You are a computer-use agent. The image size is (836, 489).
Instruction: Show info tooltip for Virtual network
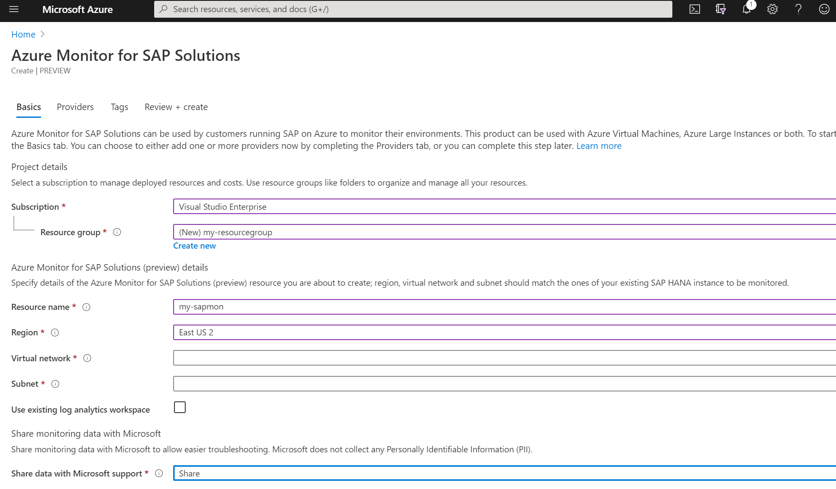[87, 358]
